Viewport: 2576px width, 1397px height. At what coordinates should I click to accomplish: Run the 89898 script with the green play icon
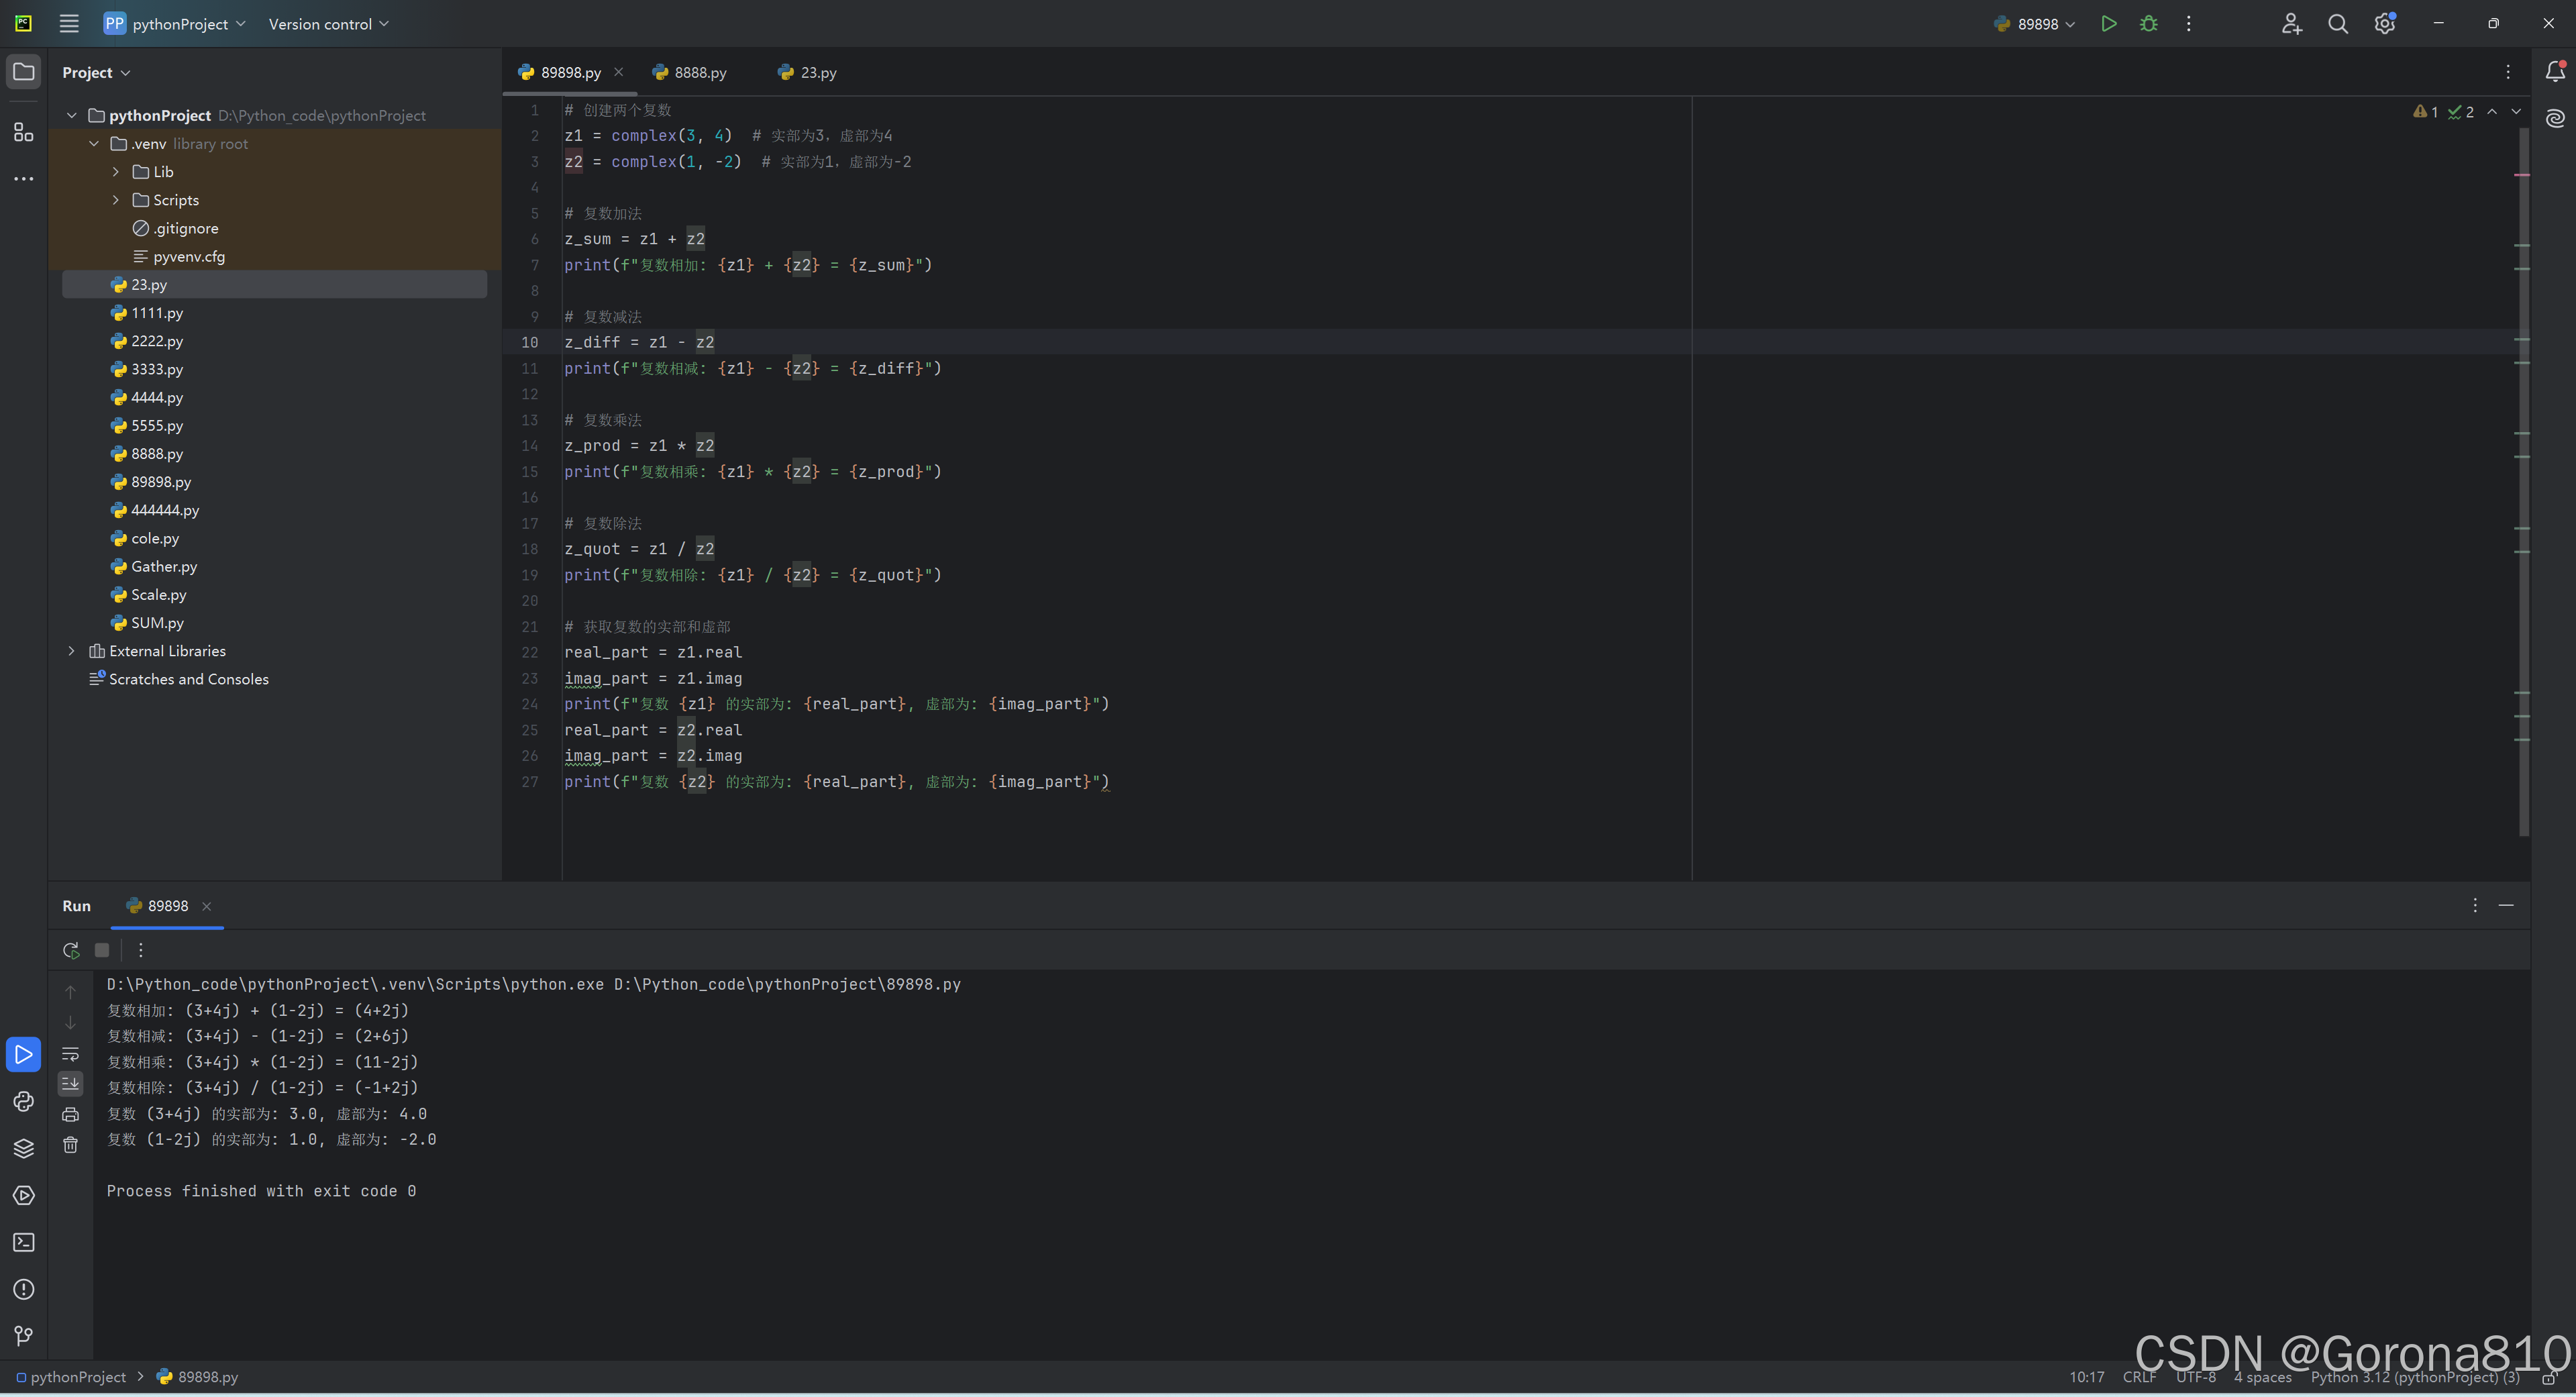coord(2108,24)
